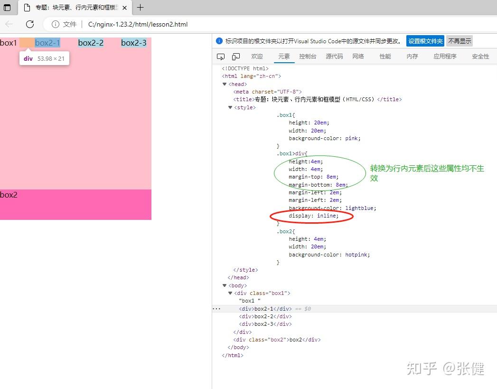The width and height of the screenshot is (497, 389).
Task: Collapse the style element node
Action: [x=230, y=107]
